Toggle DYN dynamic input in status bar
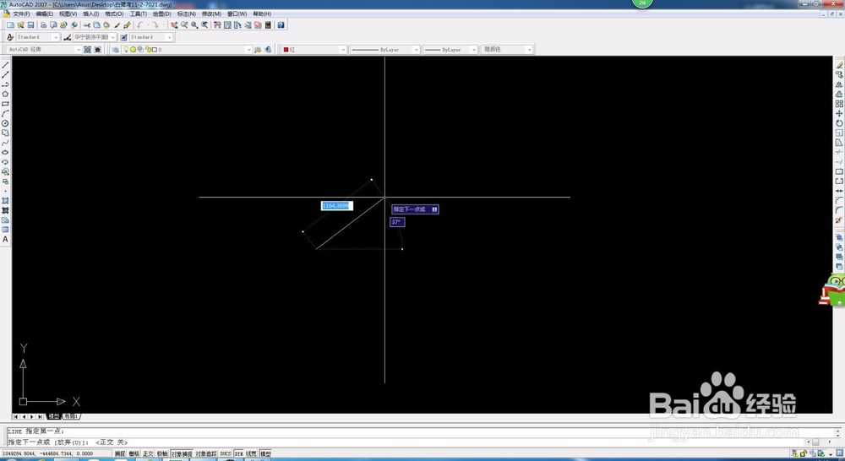 pos(239,454)
